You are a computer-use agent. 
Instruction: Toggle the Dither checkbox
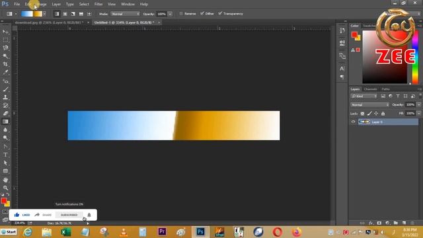pos(202,13)
